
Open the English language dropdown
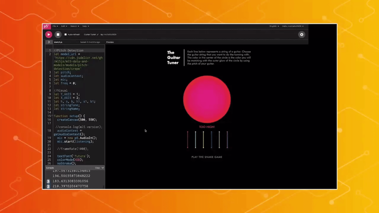coord(274,26)
